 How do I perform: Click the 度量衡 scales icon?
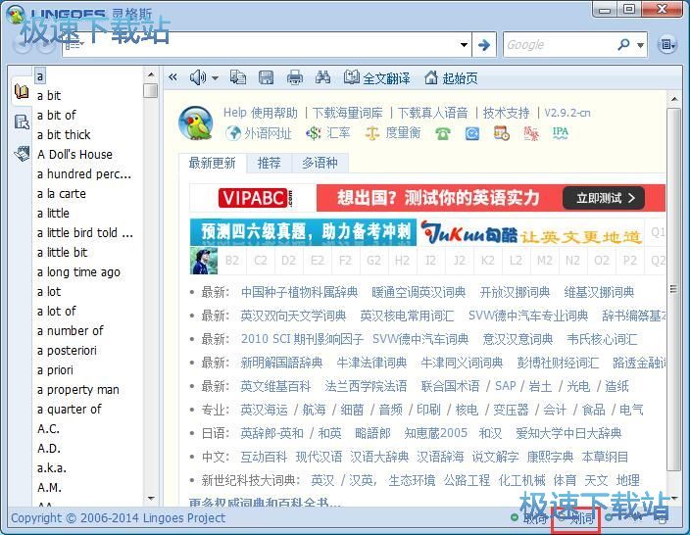372,133
